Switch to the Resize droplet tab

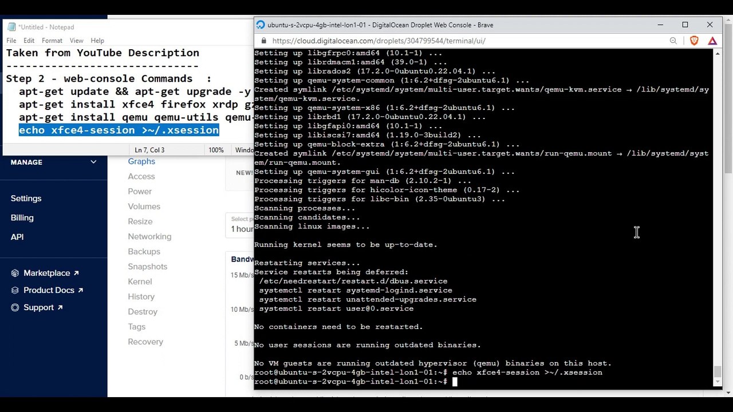click(140, 221)
